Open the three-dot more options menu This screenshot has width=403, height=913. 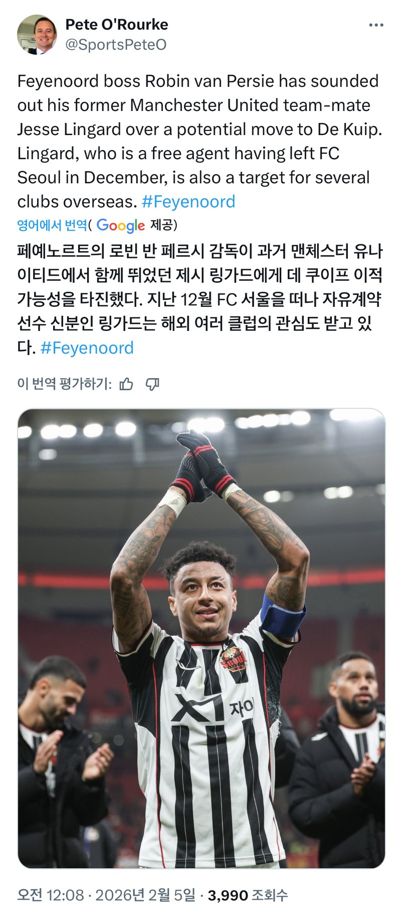(376, 25)
